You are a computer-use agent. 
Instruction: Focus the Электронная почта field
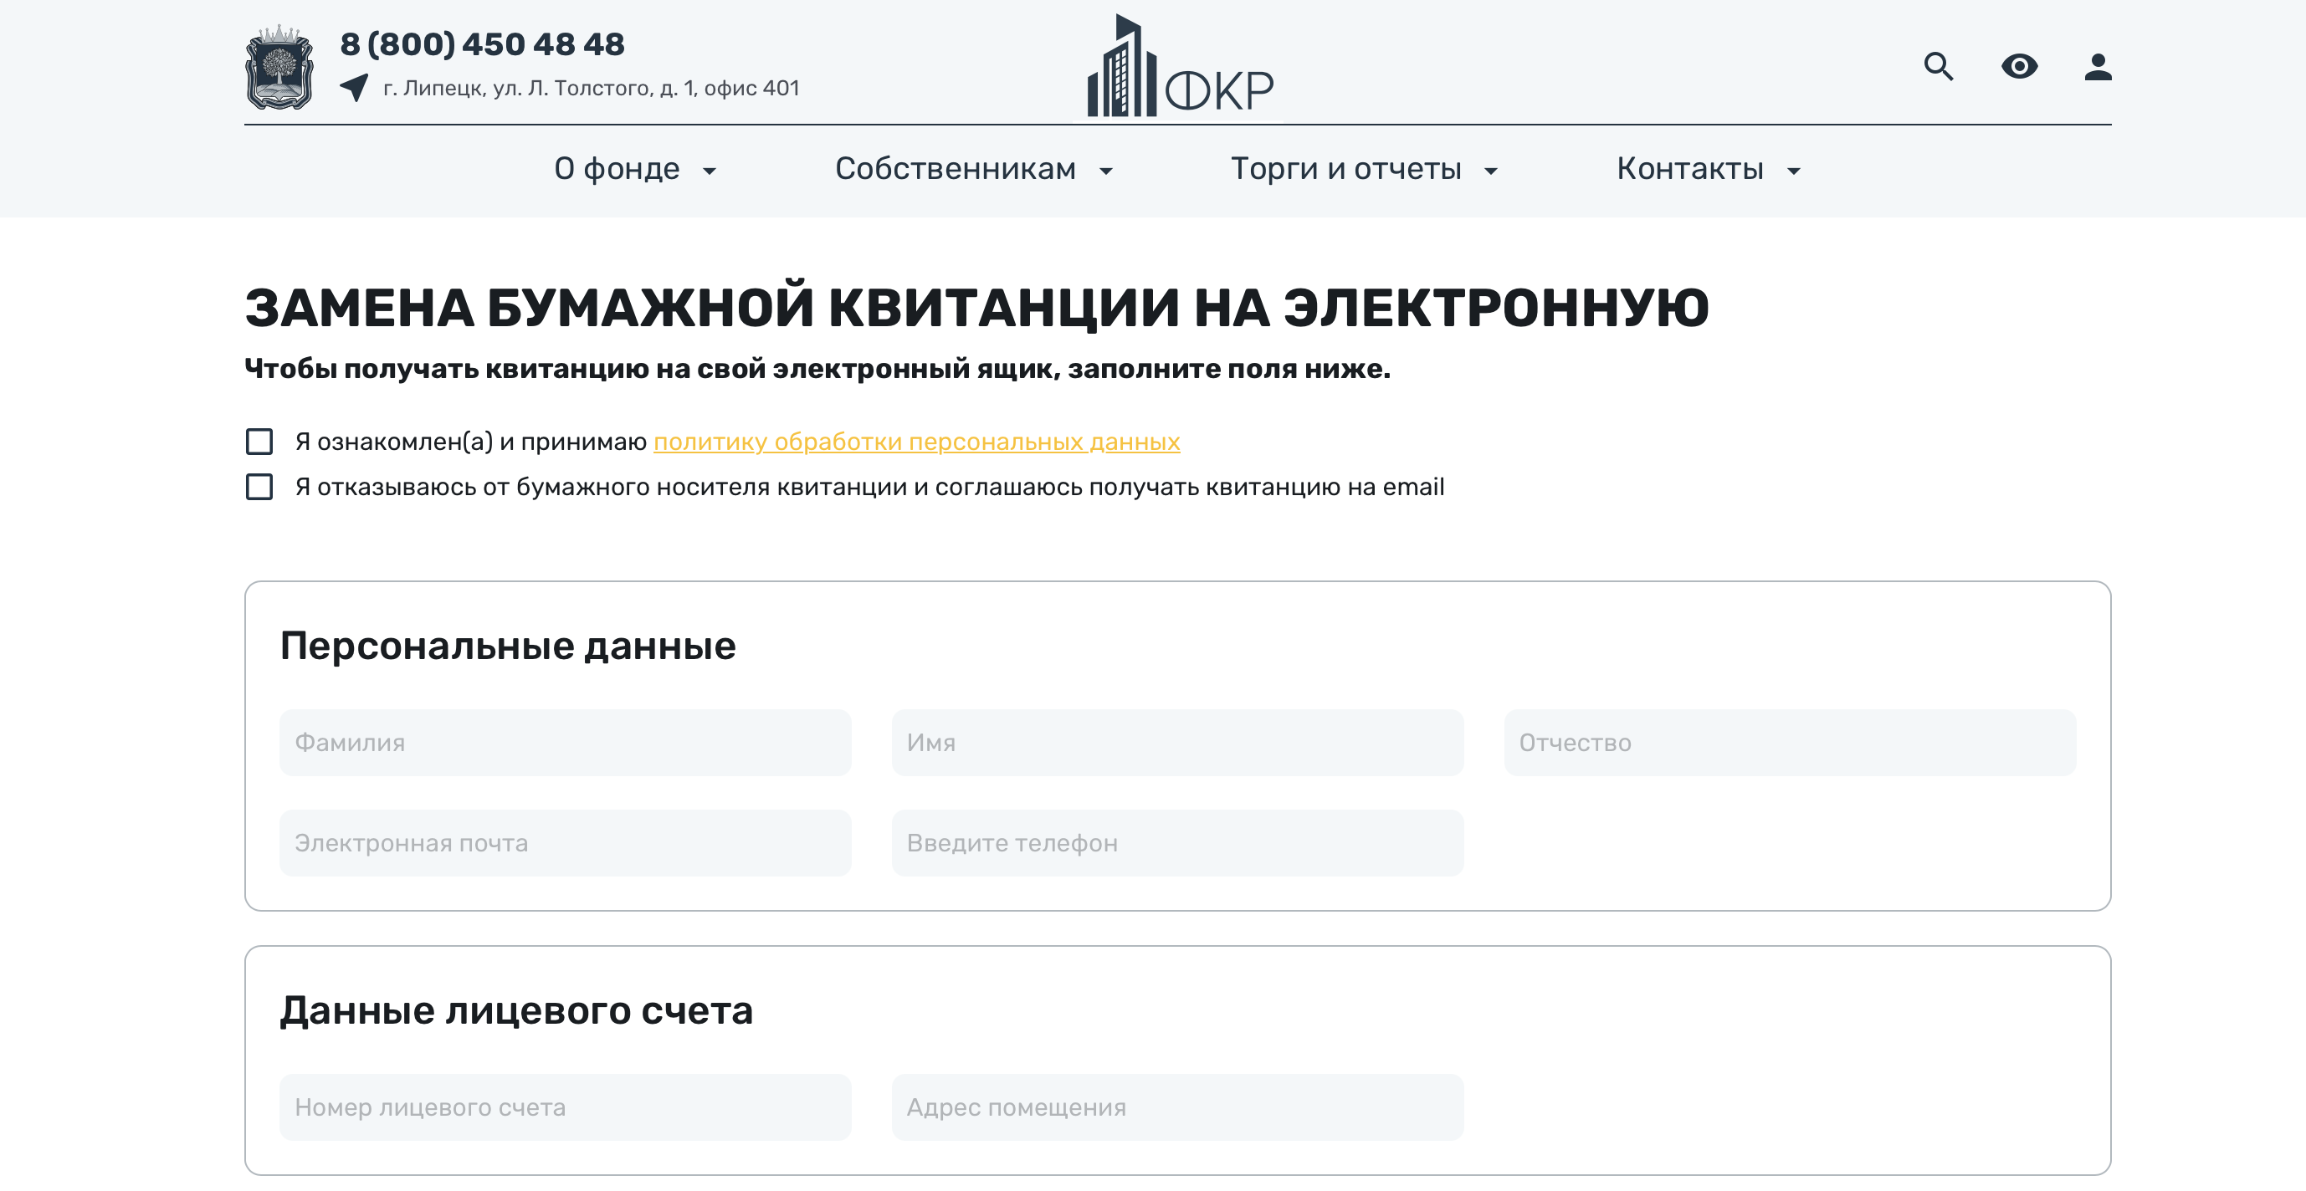click(565, 843)
